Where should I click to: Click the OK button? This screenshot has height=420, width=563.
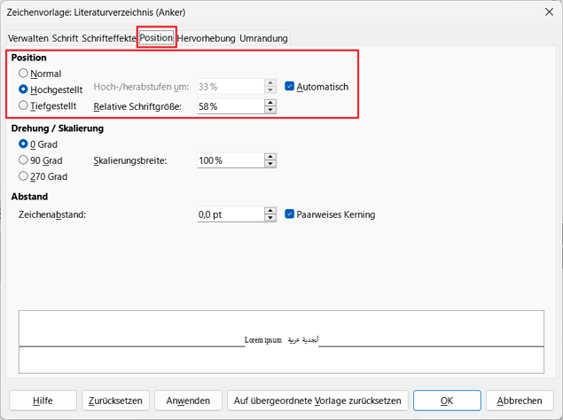447,401
